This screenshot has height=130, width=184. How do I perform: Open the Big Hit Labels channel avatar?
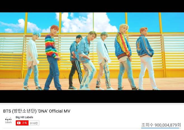(x=8, y=121)
